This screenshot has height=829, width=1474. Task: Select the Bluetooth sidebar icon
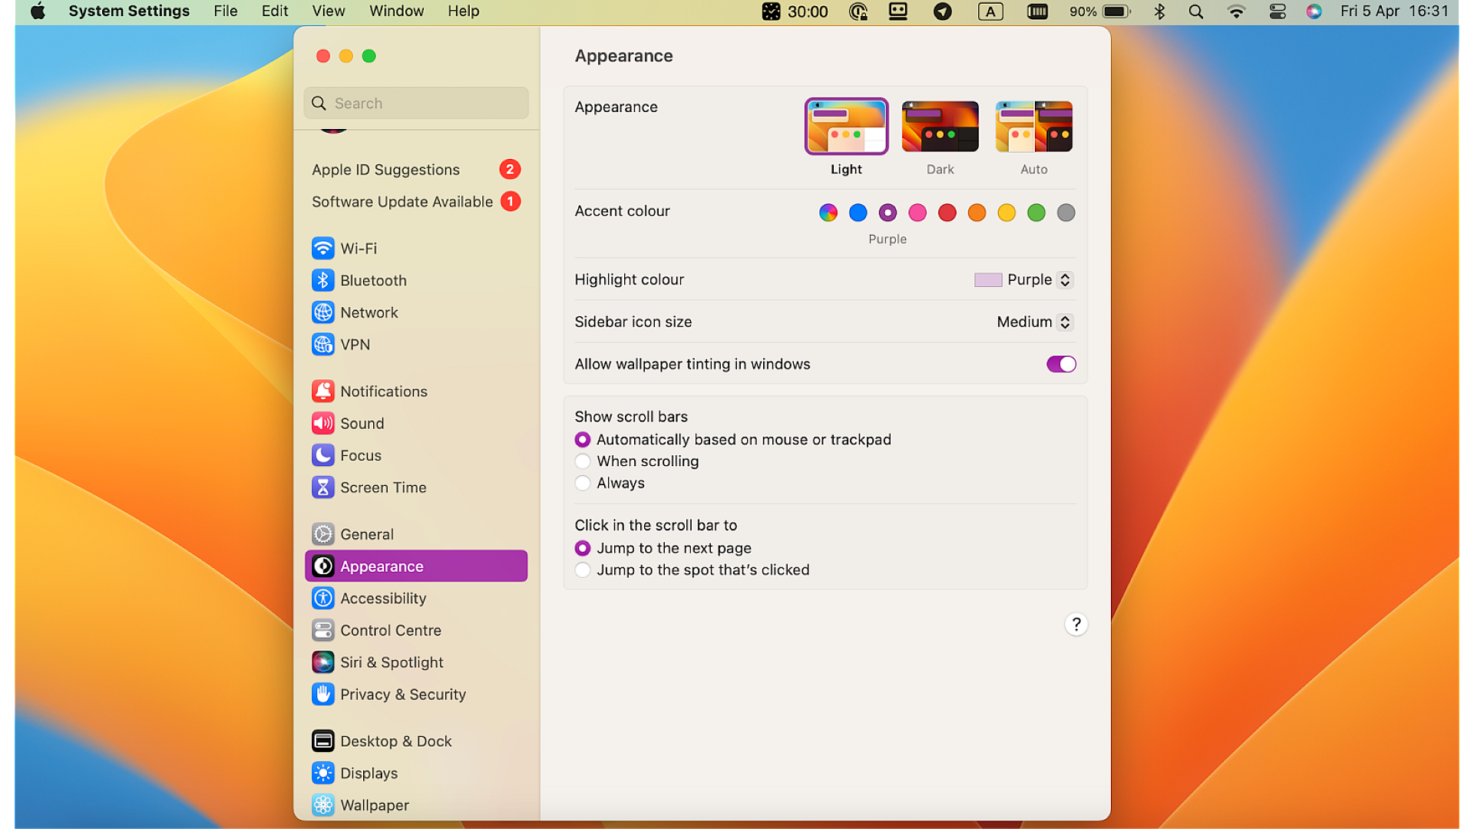click(323, 280)
